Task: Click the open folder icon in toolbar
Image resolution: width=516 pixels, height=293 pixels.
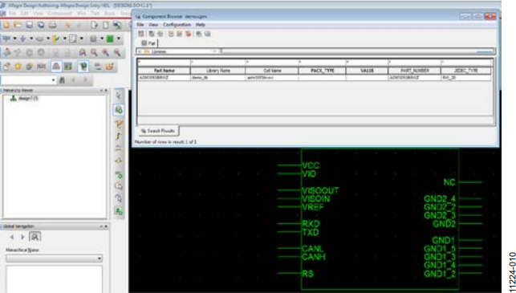Action: (x=18, y=25)
